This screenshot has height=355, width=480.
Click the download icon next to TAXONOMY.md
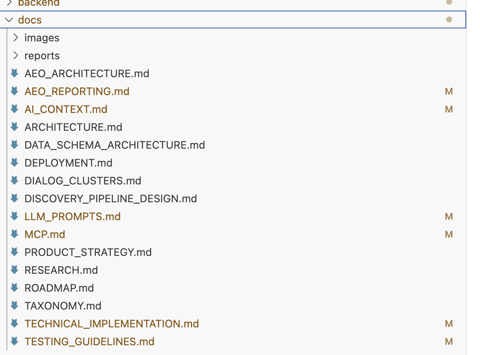click(x=15, y=306)
